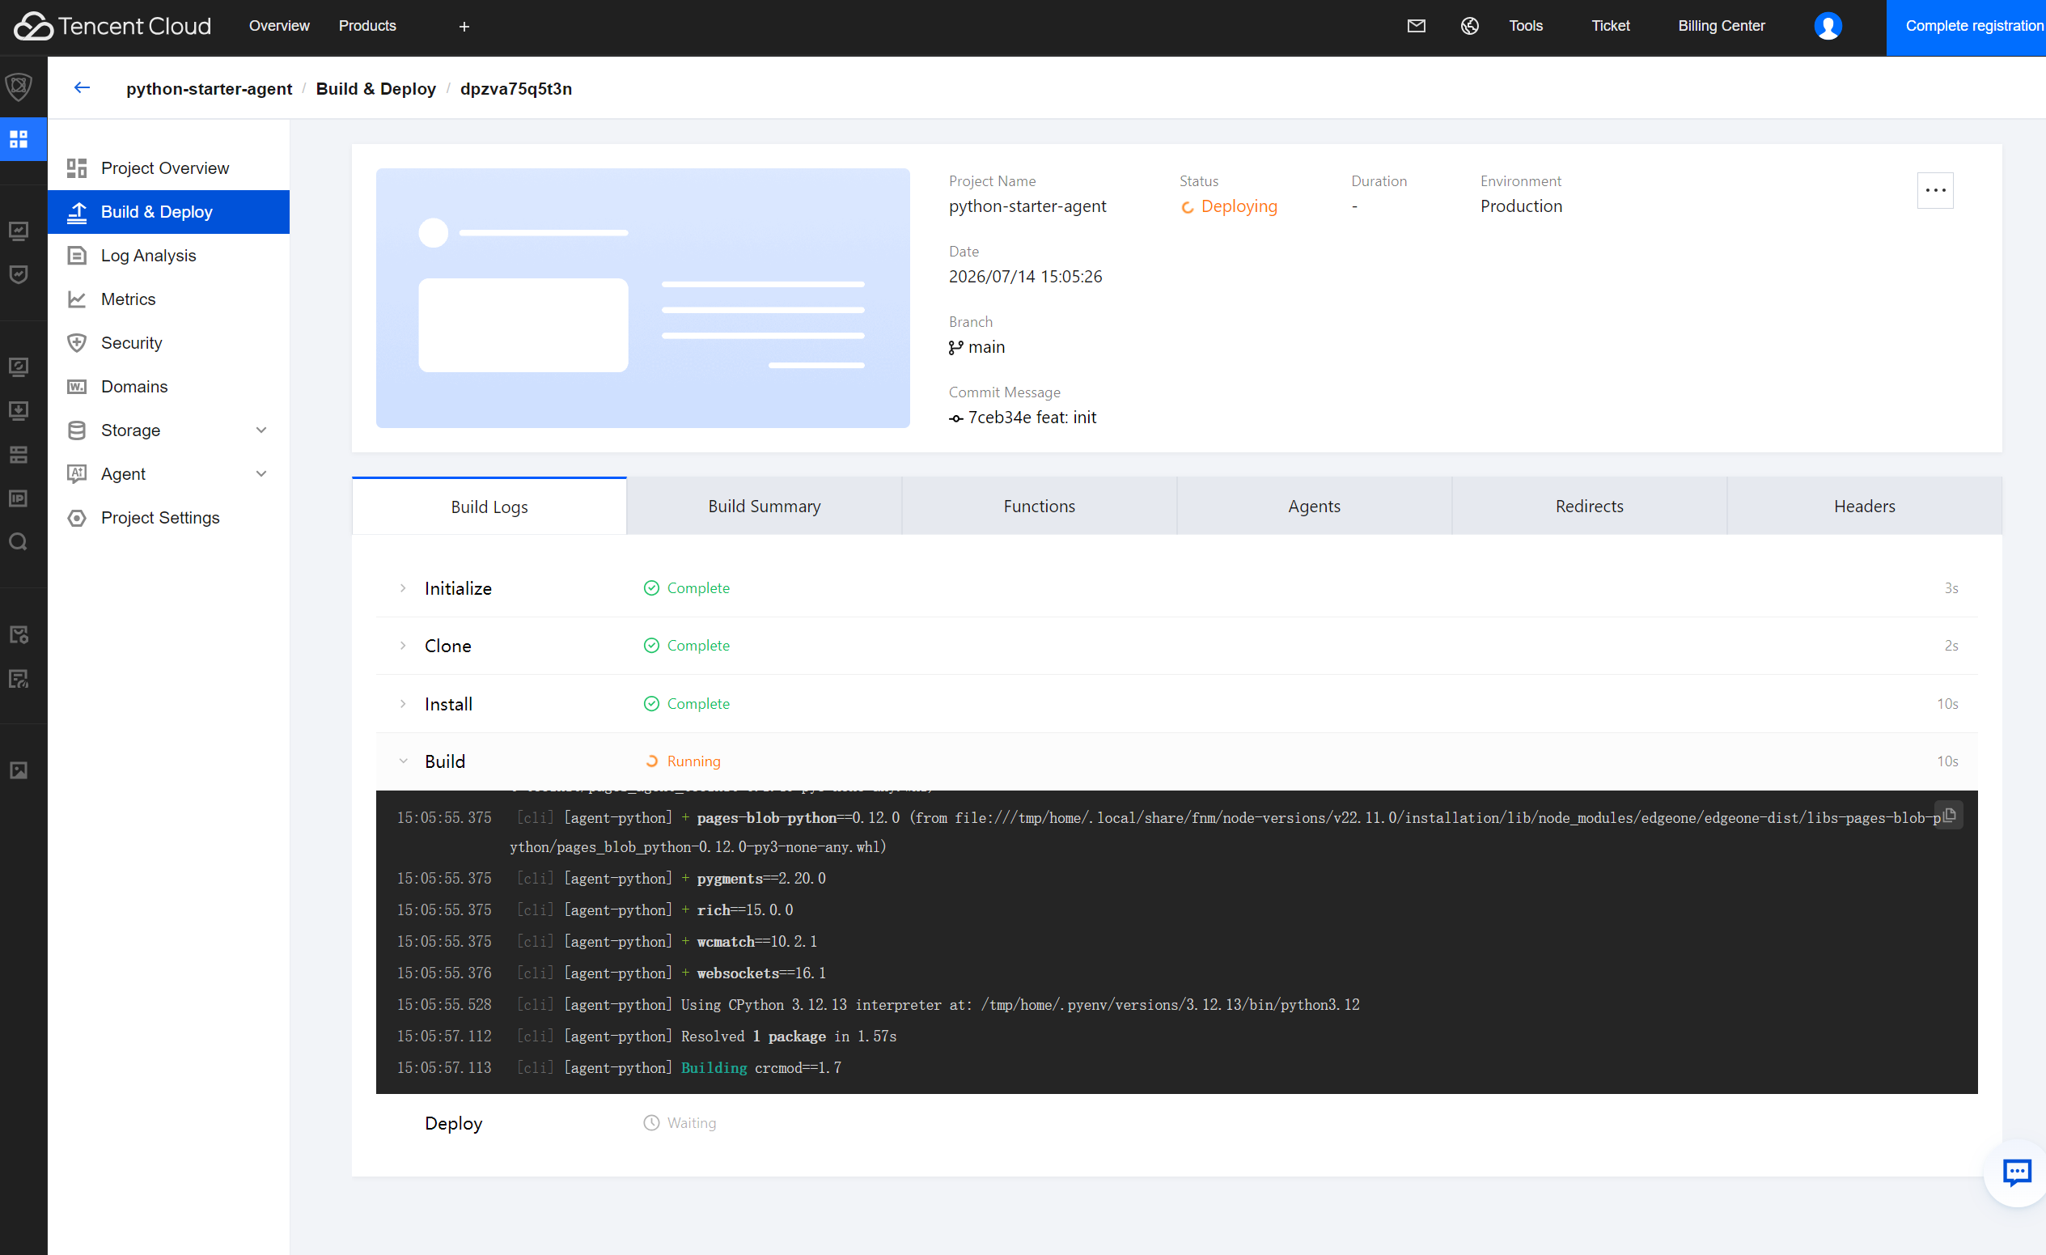2046x1255 pixels.
Task: Open the chat support floating icon
Action: 2016,1172
